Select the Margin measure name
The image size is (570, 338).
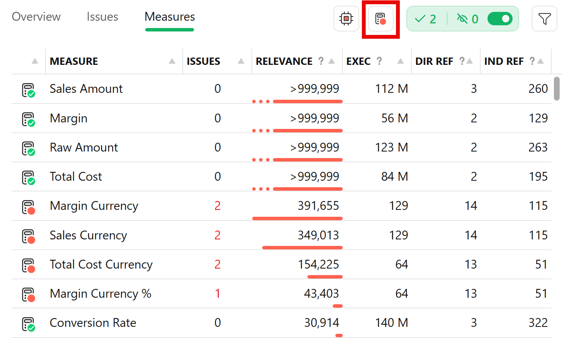pyautogui.click(x=69, y=118)
